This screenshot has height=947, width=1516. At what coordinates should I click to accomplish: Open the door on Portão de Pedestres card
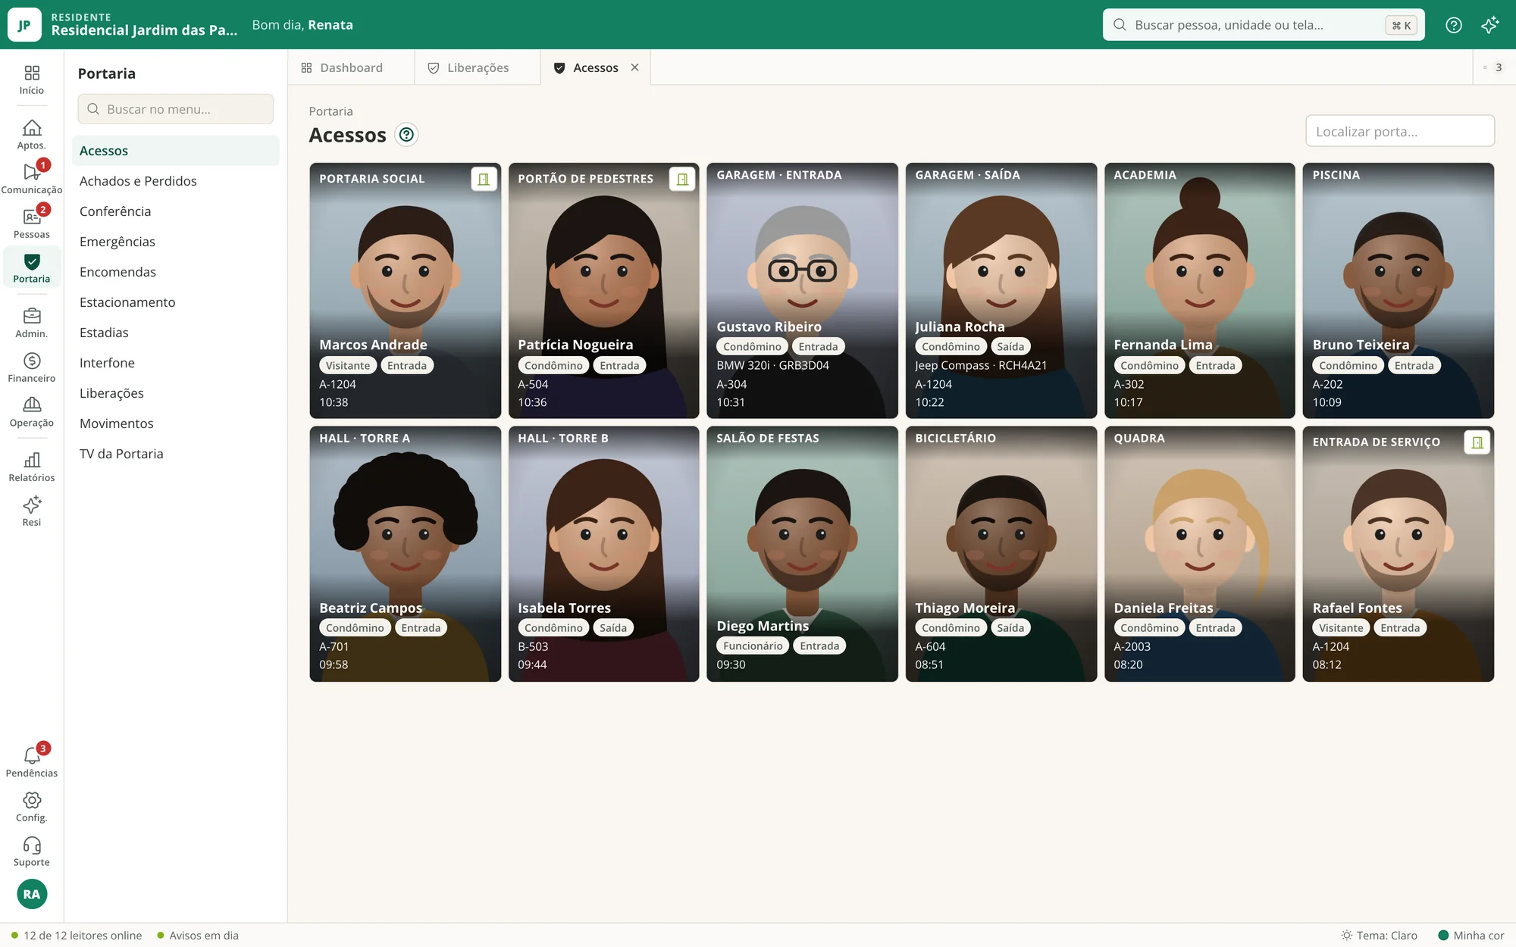coord(682,180)
